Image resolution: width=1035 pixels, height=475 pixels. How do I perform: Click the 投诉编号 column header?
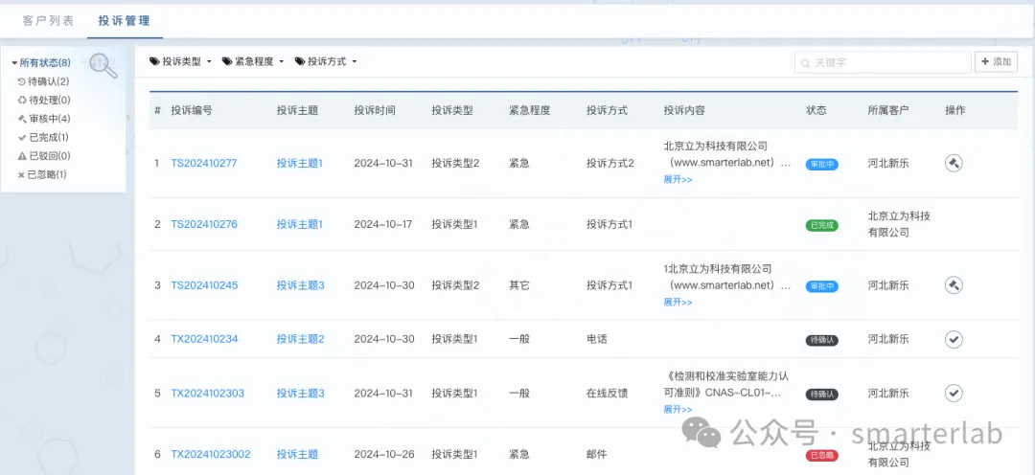192,110
